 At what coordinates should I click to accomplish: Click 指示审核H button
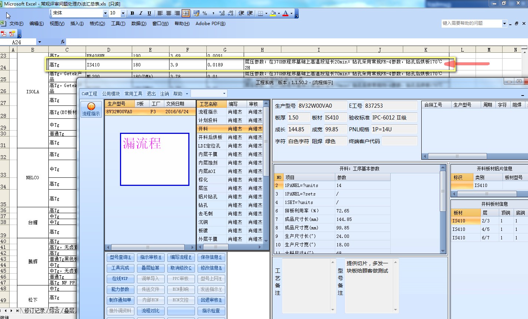[150, 257]
